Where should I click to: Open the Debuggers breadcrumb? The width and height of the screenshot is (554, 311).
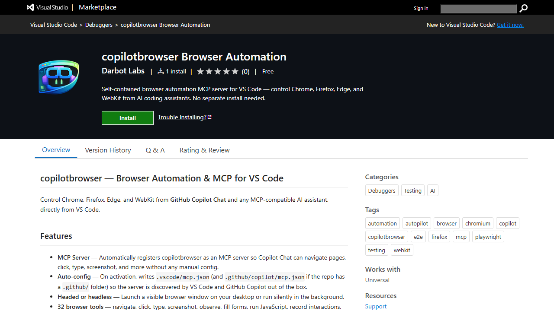pyautogui.click(x=99, y=25)
